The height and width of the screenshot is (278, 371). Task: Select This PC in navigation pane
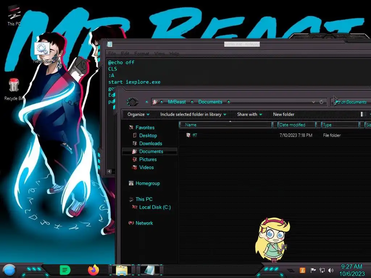pyautogui.click(x=144, y=199)
